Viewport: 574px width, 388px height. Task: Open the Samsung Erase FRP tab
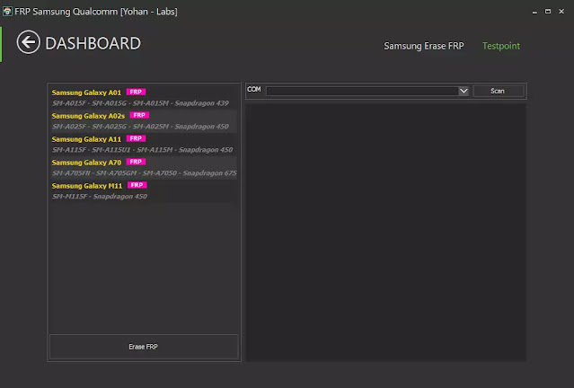pyautogui.click(x=424, y=46)
